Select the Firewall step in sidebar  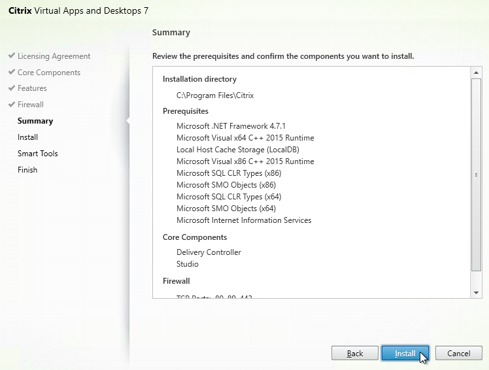coord(31,105)
